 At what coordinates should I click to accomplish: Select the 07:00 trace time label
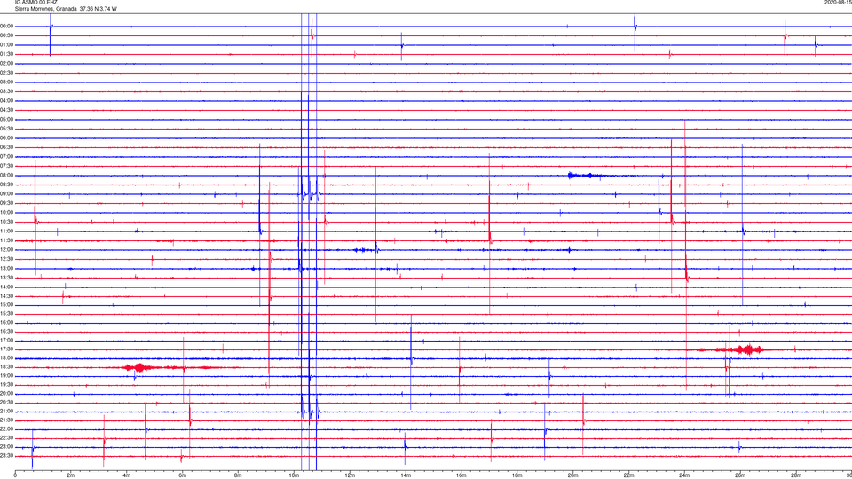pyautogui.click(x=7, y=156)
